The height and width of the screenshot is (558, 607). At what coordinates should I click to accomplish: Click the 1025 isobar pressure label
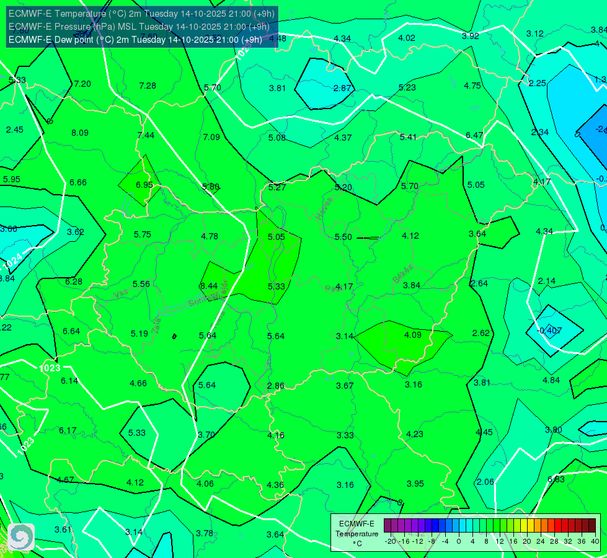click(x=244, y=50)
